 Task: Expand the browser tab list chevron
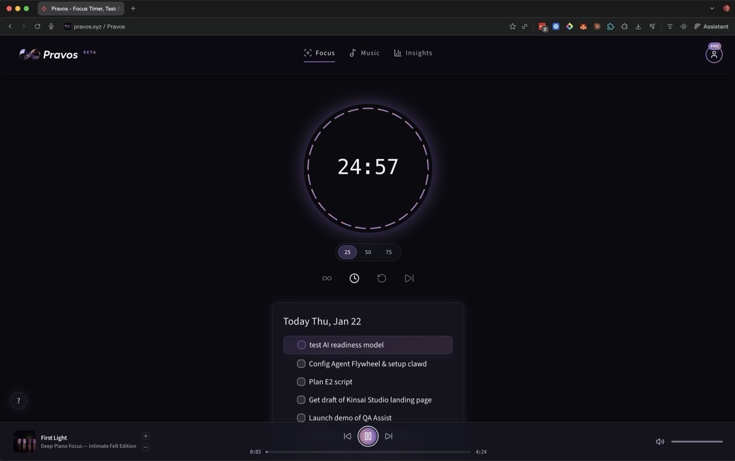712,9
